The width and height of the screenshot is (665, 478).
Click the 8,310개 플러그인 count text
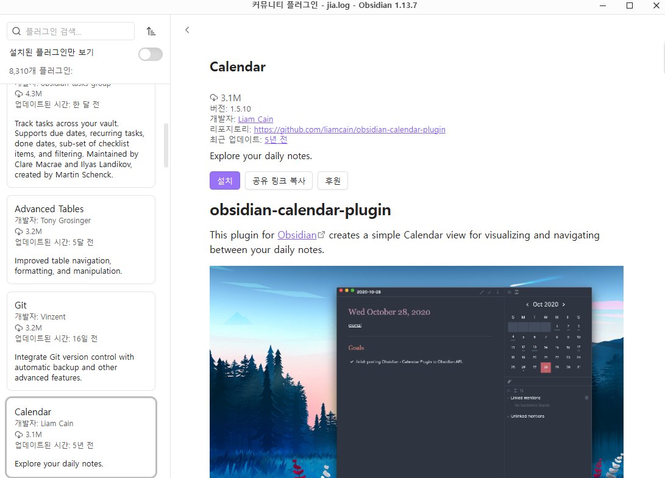[41, 71]
